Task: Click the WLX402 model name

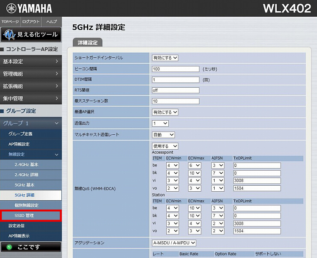Action: click(x=287, y=9)
